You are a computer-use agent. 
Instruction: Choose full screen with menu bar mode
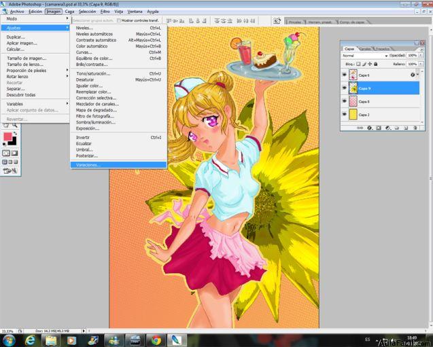click(x=10, y=162)
